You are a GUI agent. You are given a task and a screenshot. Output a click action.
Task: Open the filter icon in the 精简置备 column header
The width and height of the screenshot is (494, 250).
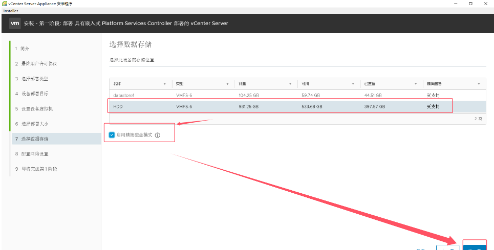click(x=479, y=84)
